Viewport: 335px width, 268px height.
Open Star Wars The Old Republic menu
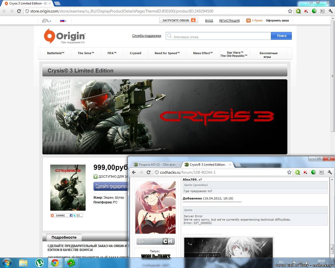[x=234, y=54]
